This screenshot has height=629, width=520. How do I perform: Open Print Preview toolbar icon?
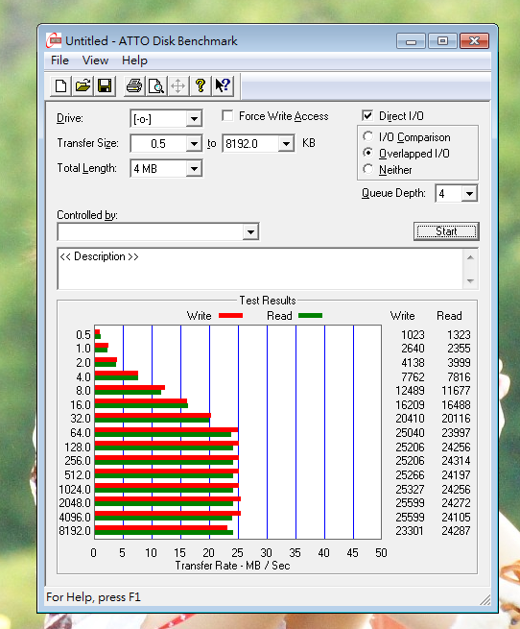(156, 85)
